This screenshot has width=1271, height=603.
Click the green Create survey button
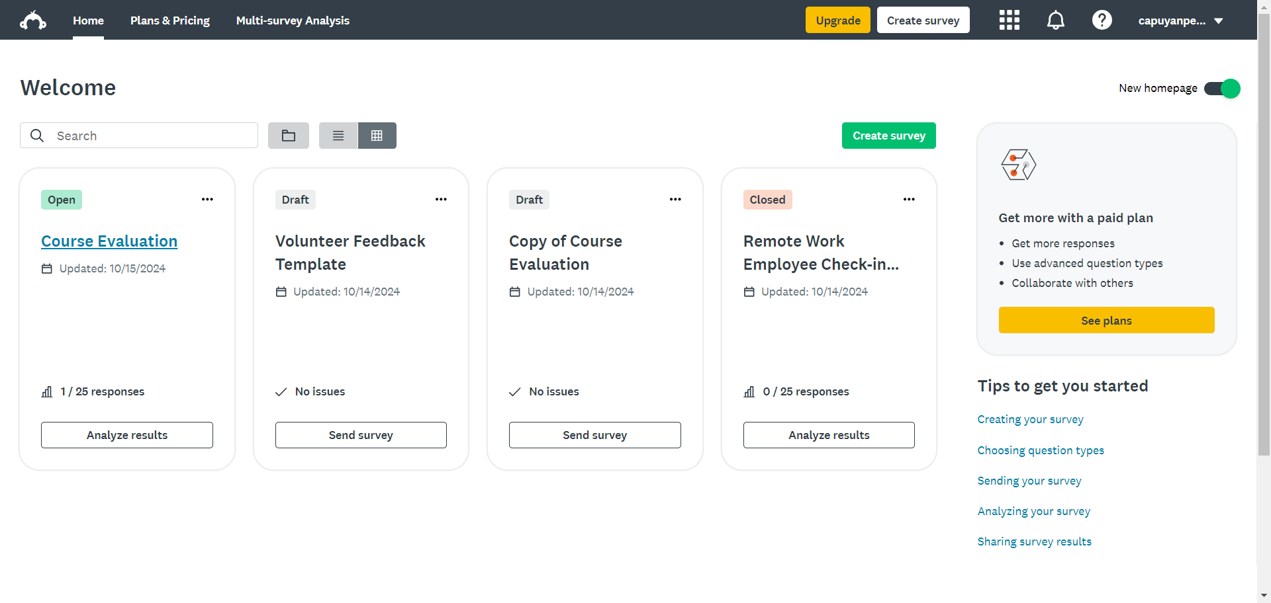click(888, 136)
